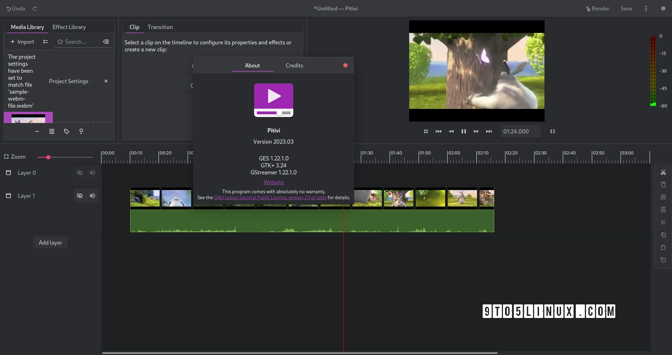The image size is (672, 355).
Task: Open the Effect Library tab
Action: pos(69,27)
